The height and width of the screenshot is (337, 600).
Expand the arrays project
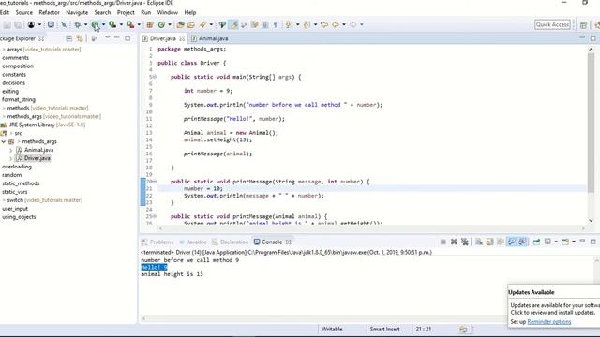coord(4,50)
